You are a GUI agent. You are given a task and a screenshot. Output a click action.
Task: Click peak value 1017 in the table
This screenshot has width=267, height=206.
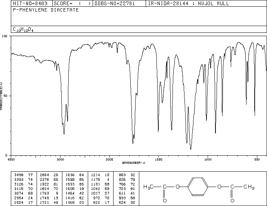[96, 193]
